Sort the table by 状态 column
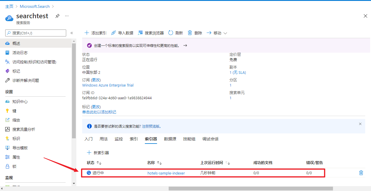 pyautogui.click(x=94, y=163)
